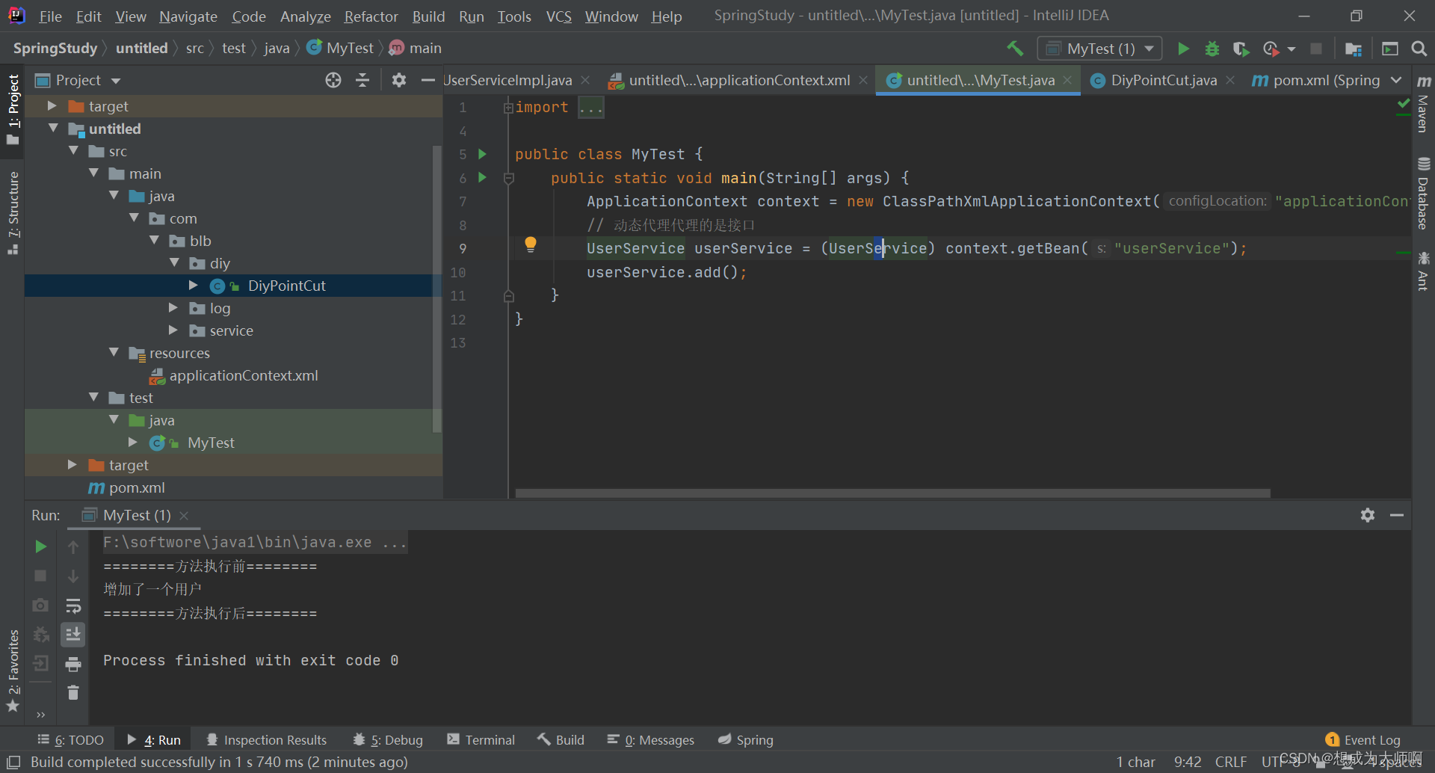Open the Event Log
The image size is (1435, 773).
(1363, 740)
